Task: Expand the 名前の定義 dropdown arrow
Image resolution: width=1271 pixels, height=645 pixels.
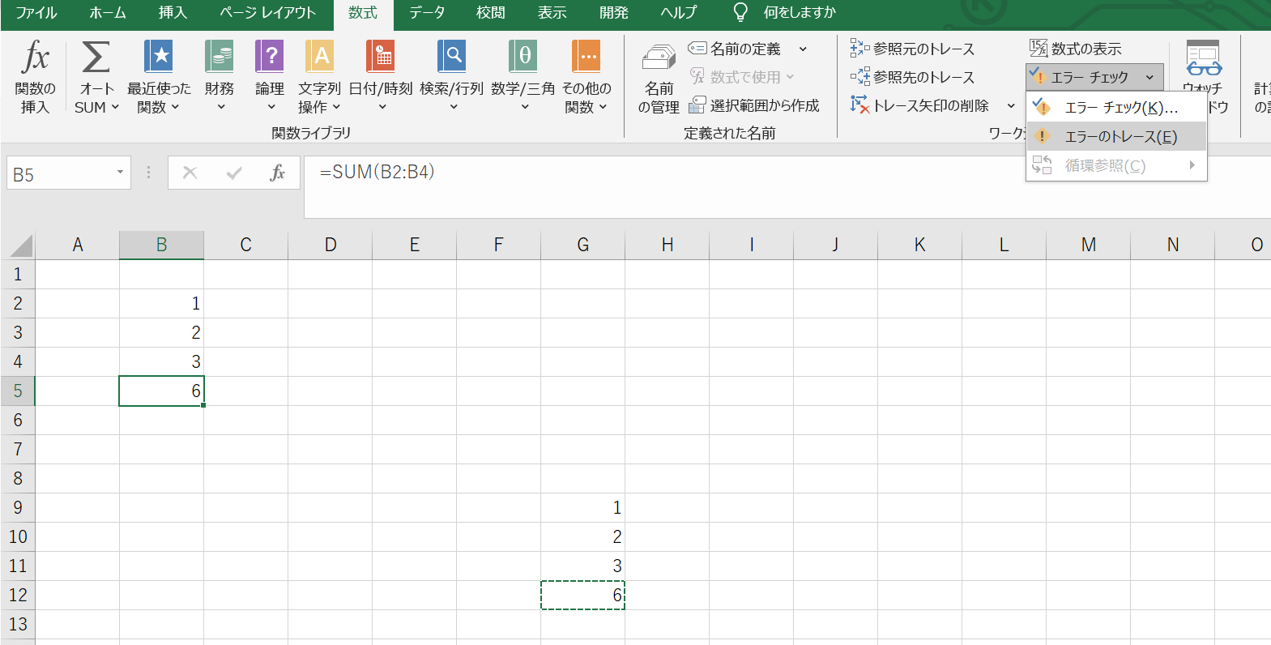Action: click(x=803, y=49)
